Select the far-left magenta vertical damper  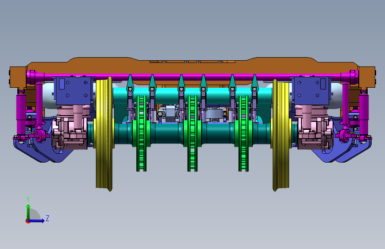[21, 115]
